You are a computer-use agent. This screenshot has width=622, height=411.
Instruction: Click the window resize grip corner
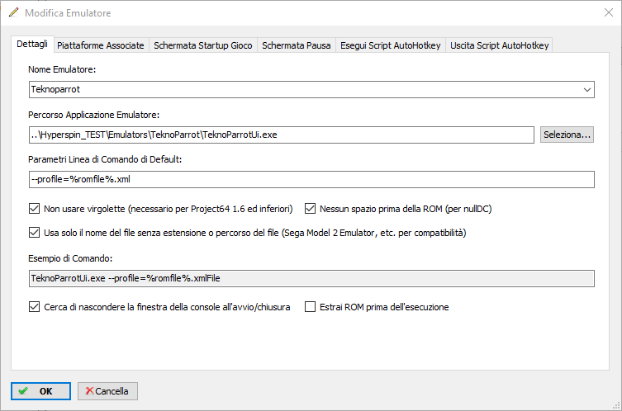[616, 405]
